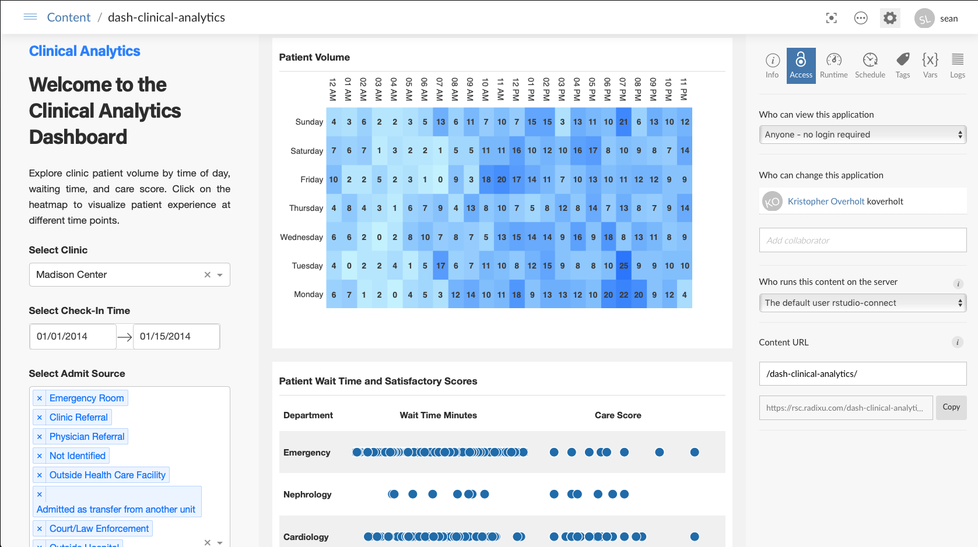Open the Vars environment variables panel
The height and width of the screenshot is (547, 978).
click(x=930, y=65)
